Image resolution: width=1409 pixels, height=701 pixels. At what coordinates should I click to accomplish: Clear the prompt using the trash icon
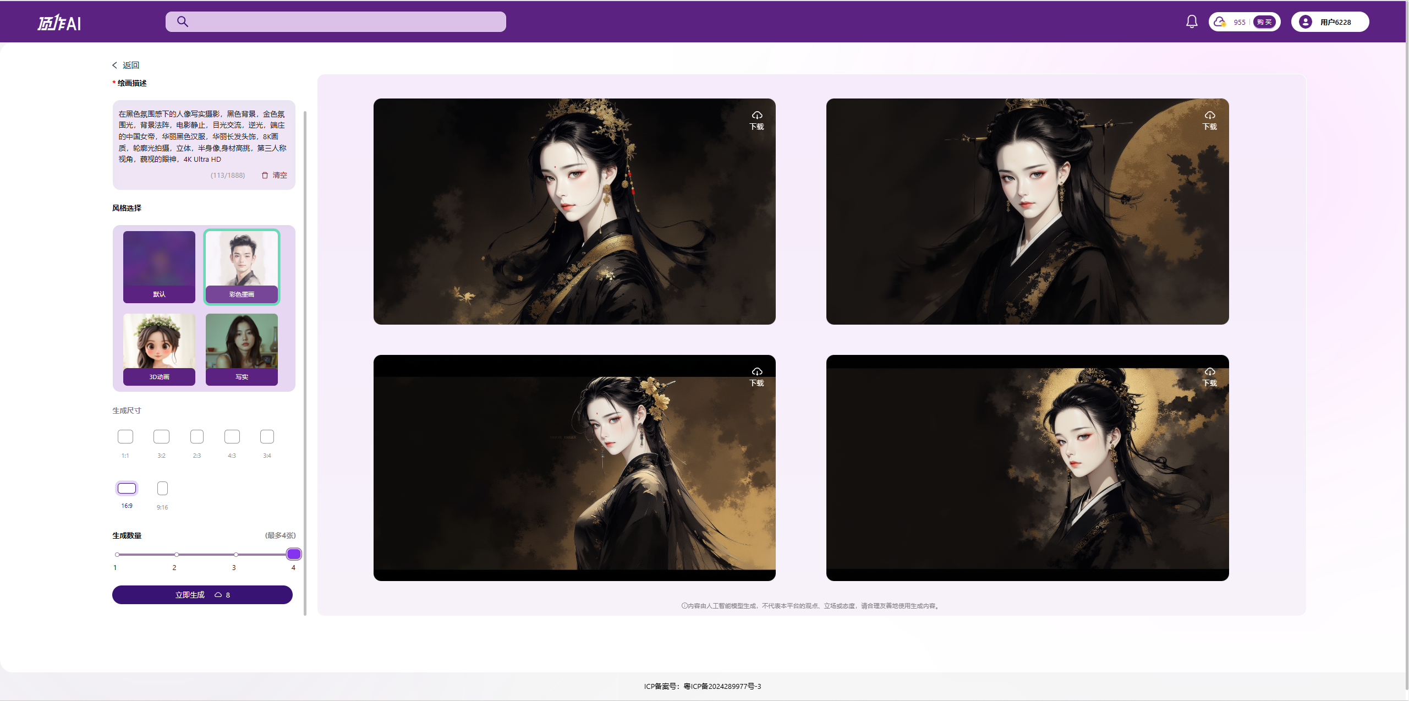pyautogui.click(x=265, y=175)
